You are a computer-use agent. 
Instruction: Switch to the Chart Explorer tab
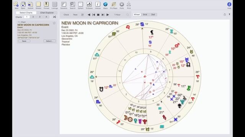click(x=47, y=13)
